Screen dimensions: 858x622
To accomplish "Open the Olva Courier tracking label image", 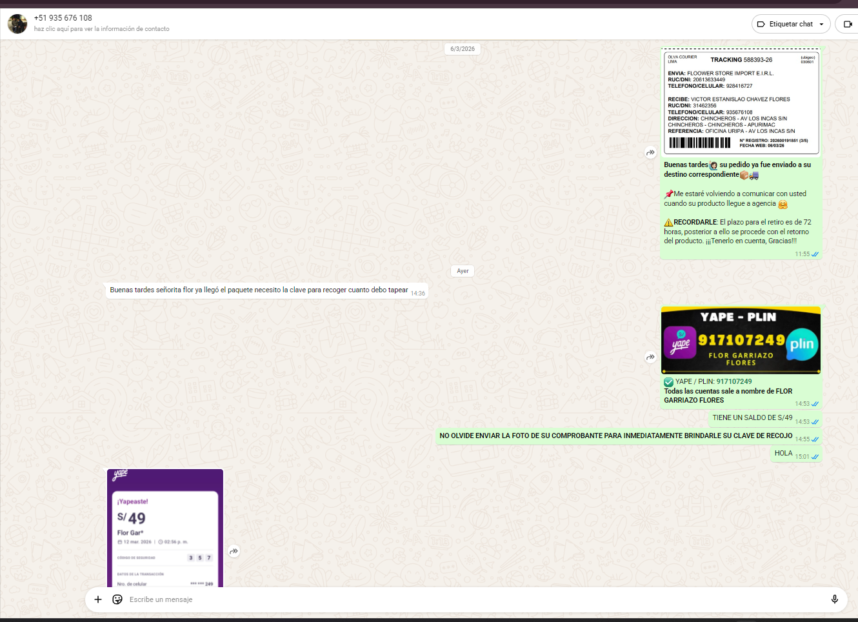I will [741, 102].
